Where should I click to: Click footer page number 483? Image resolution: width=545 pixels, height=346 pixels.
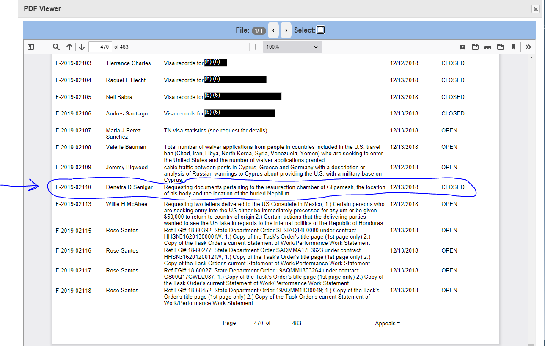coord(297,324)
